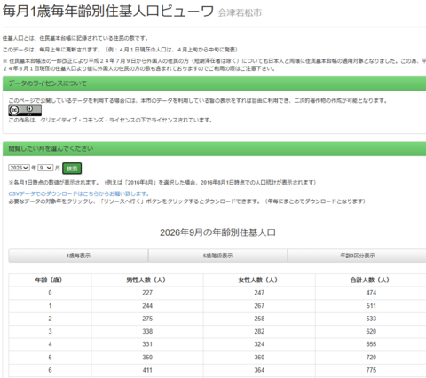Switch to the 年齢3区分表示 tab

pyautogui.click(x=358, y=256)
